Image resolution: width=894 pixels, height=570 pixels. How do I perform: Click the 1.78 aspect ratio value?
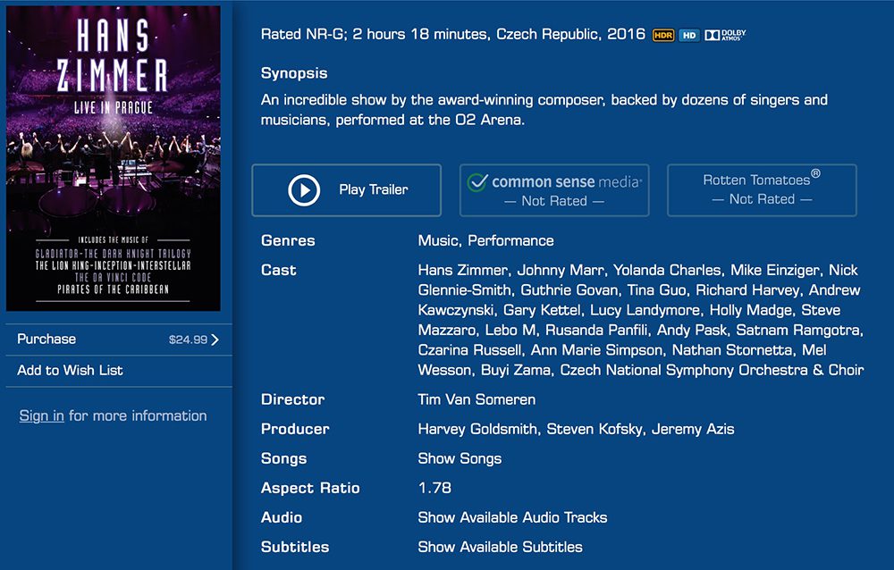434,488
